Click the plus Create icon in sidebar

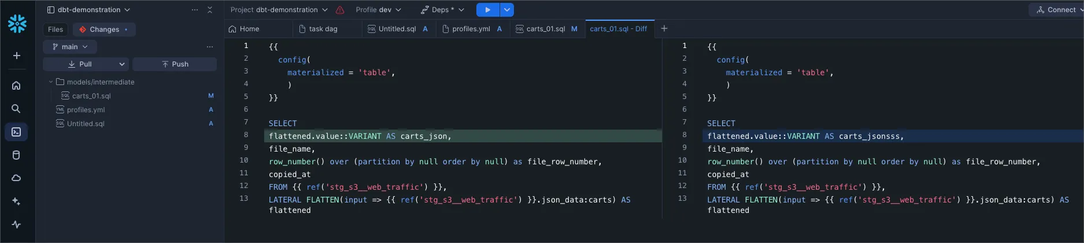point(17,56)
